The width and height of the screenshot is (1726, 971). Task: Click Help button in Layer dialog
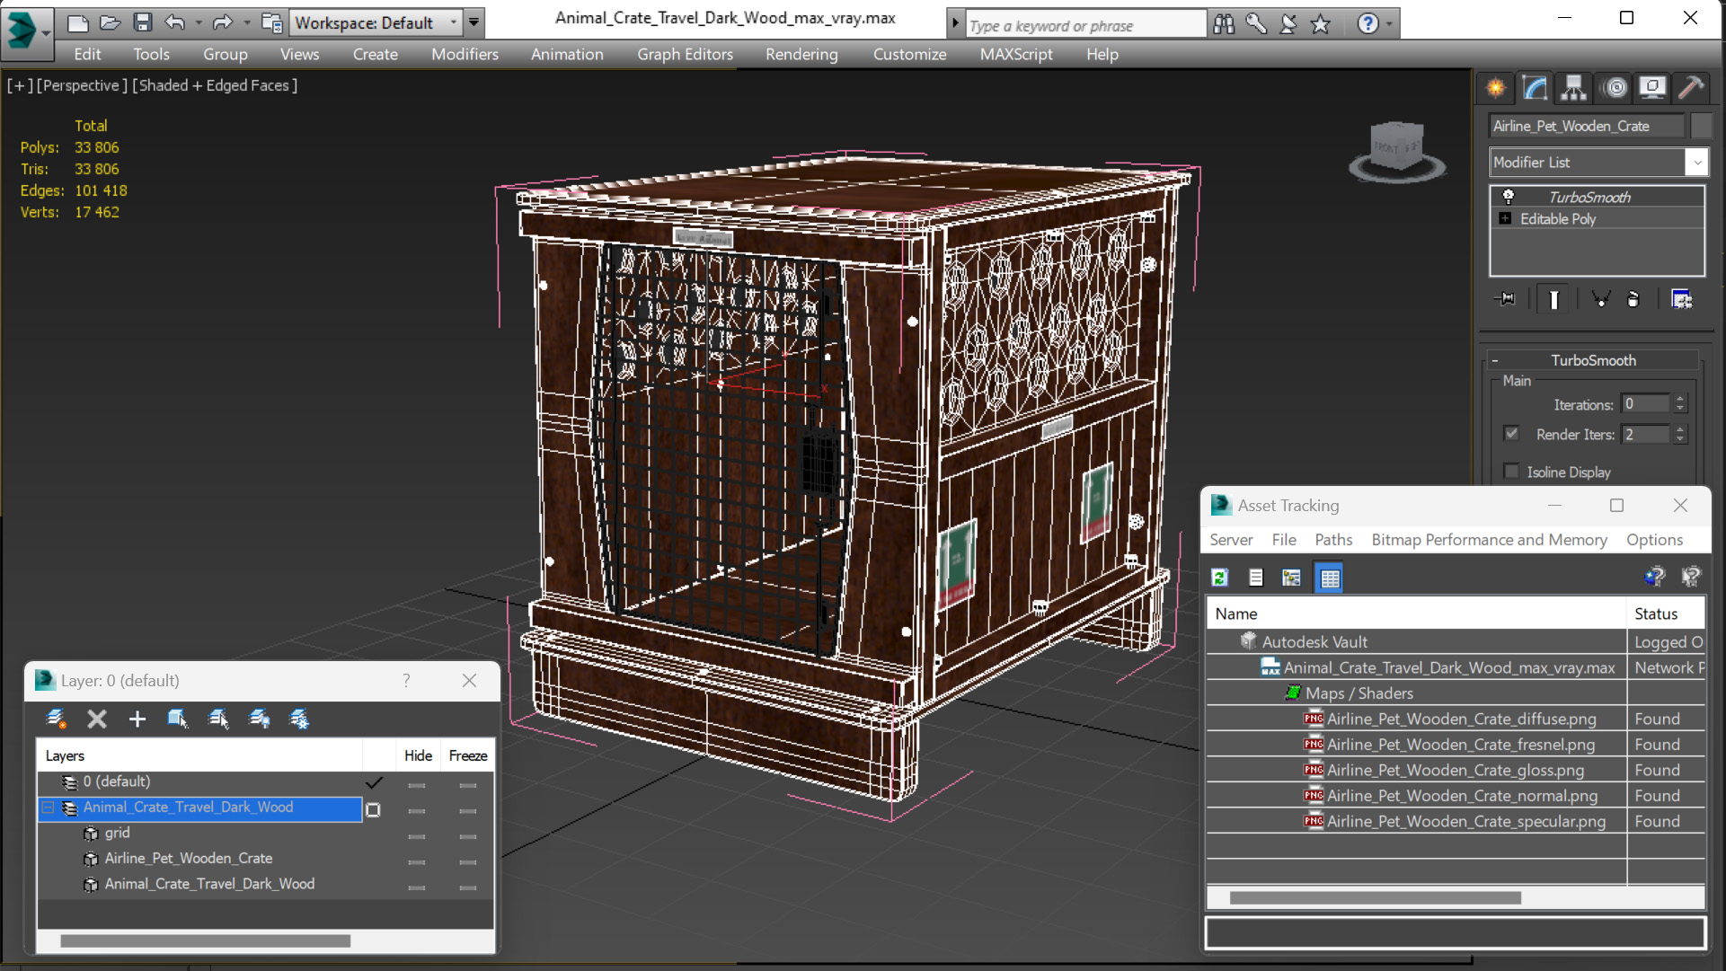point(407,681)
